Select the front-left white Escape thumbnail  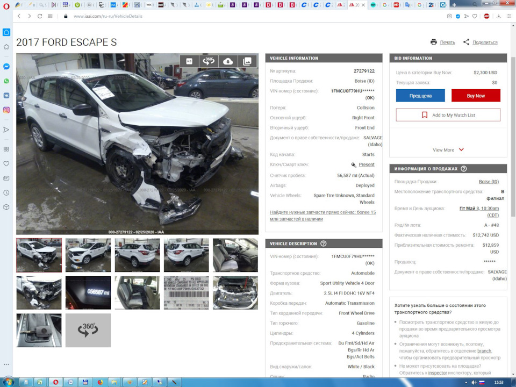pyautogui.click(x=88, y=255)
